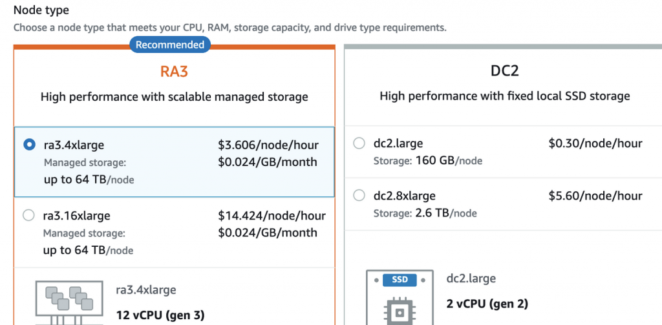The height and width of the screenshot is (325, 662).
Task: Click the 2 vCPU (gen 2) spec text
Action: [x=487, y=304]
